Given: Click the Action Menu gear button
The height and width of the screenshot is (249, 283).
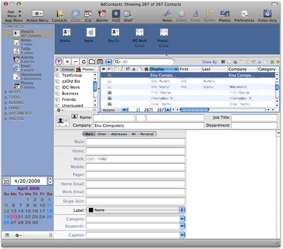Looking at the screenshot, I should (38, 14).
